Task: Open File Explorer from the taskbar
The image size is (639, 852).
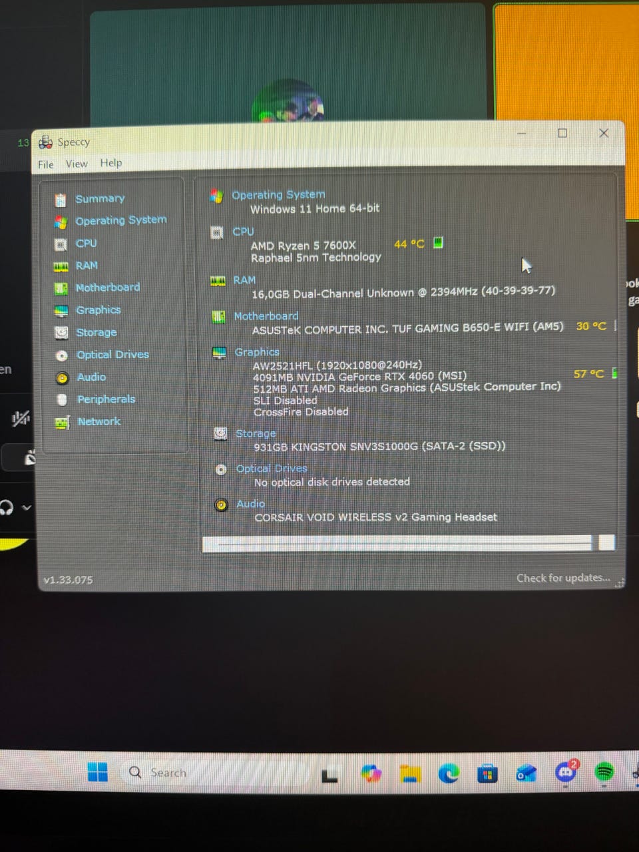Action: [x=410, y=773]
